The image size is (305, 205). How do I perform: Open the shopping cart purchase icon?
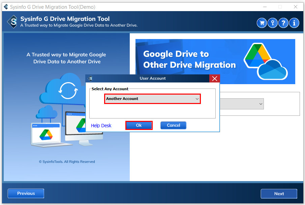click(262, 23)
